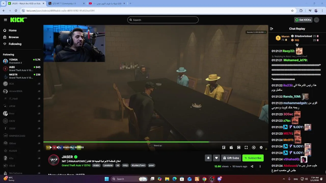Click the address bar URL
326x183 pixels.
click(x=61, y=11)
